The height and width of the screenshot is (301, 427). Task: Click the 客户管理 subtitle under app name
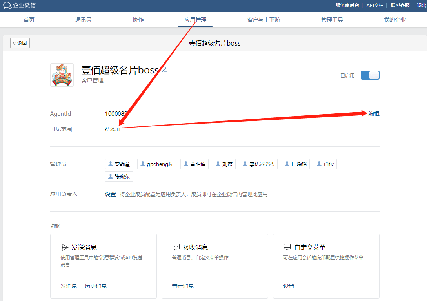point(92,80)
